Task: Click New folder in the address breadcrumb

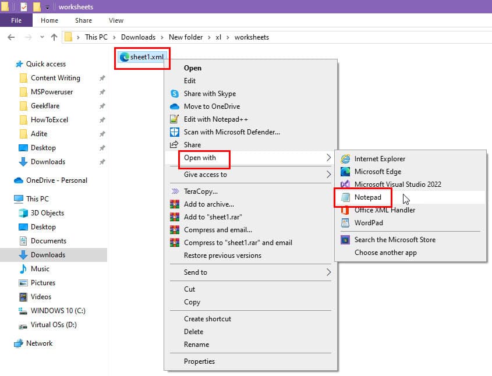Action: (186, 37)
